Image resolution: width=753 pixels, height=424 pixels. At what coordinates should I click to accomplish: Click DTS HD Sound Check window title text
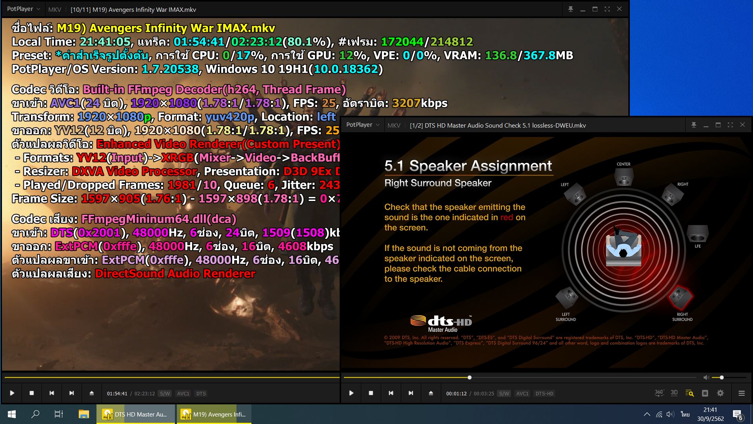click(498, 125)
